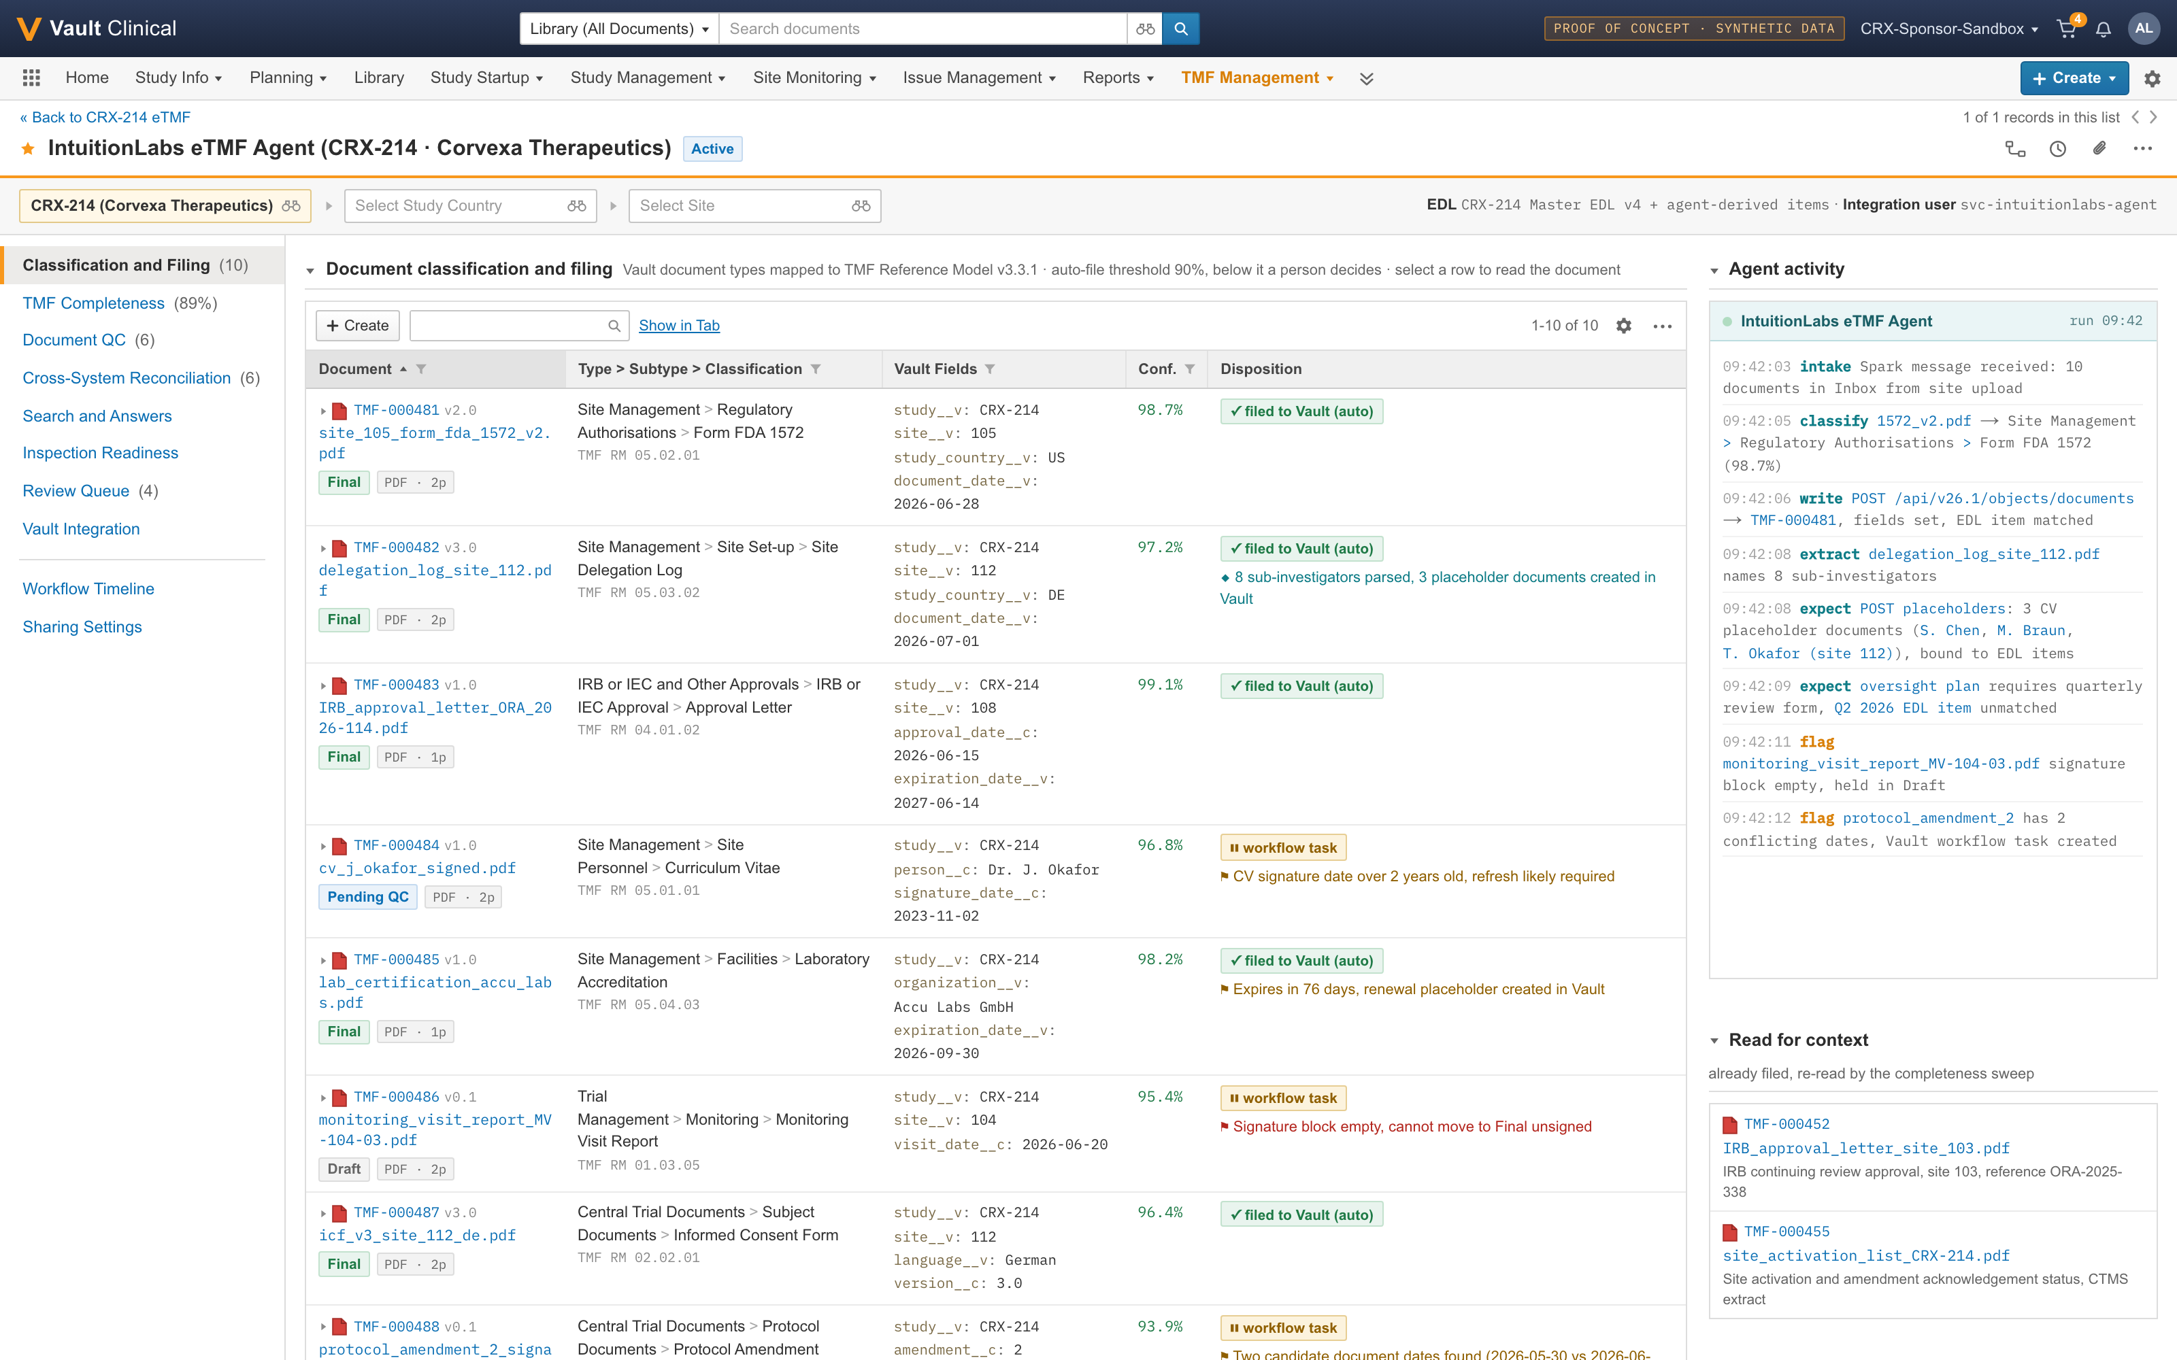Screen dimensions: 2177x1360
Task: Filter the Conf. column
Action: pos(1189,369)
